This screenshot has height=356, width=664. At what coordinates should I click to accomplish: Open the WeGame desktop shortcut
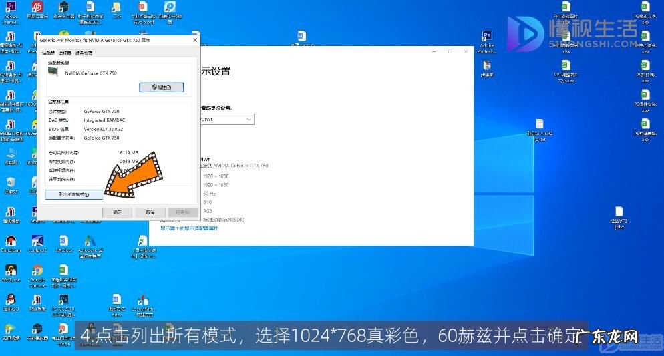click(11, 273)
